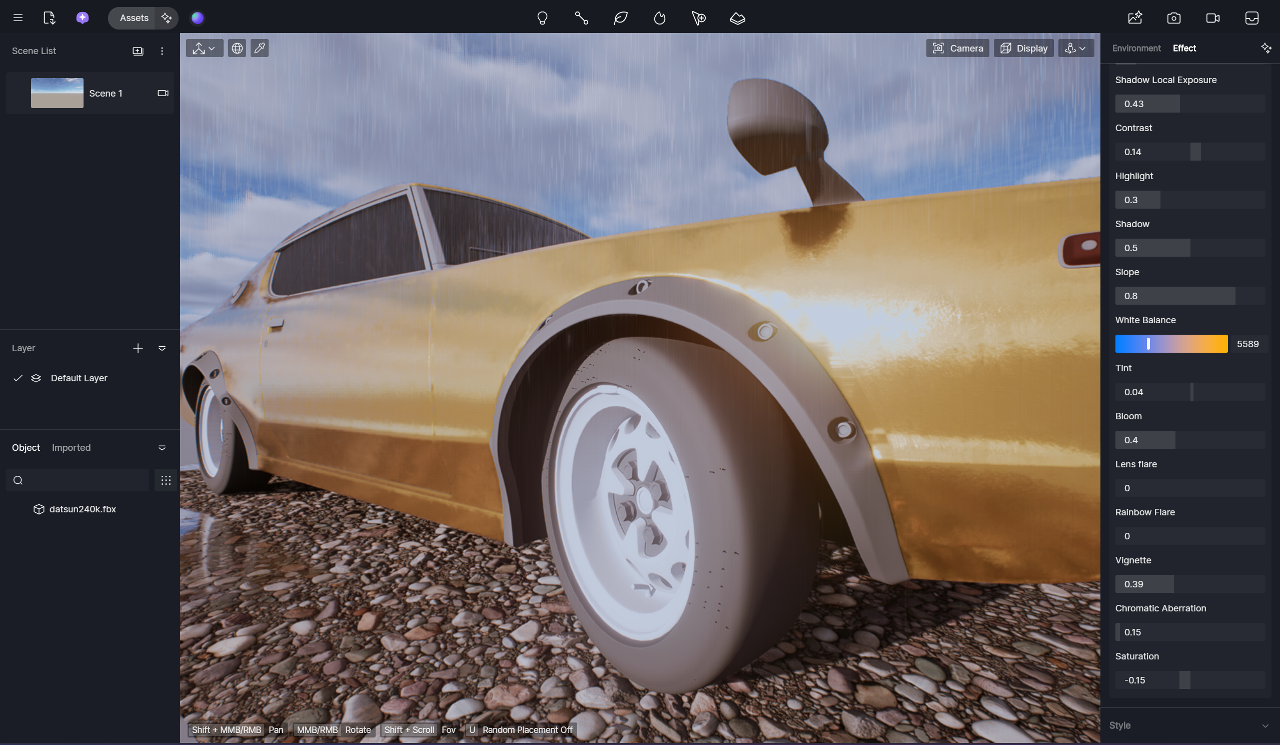Switch to the Imported objects tab
The image size is (1280, 745).
71,448
